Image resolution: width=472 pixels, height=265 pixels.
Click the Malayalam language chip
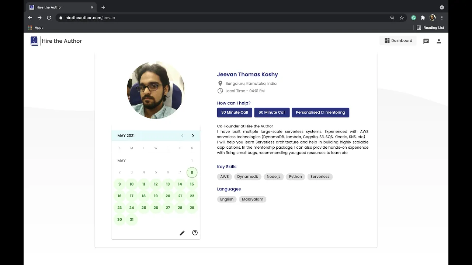(253, 199)
